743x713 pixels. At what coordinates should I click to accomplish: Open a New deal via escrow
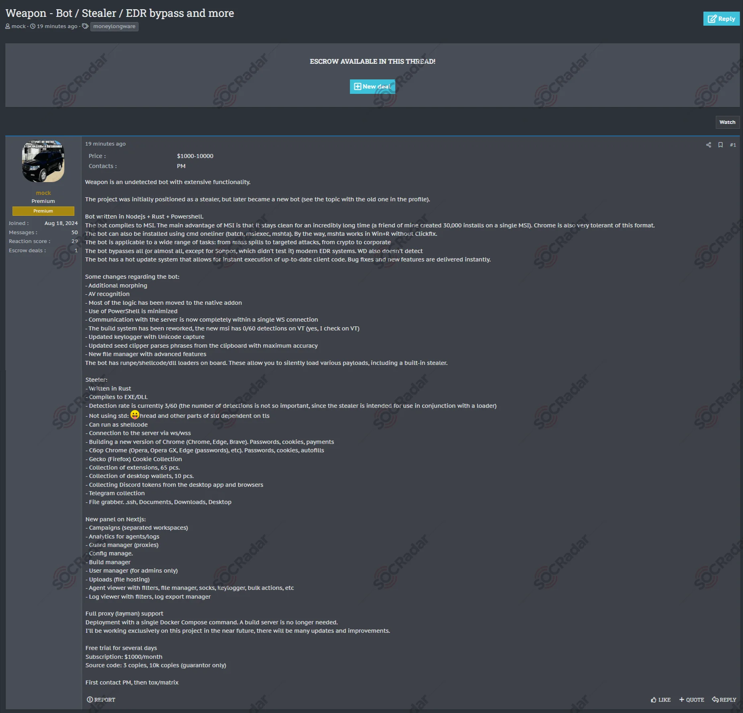372,87
